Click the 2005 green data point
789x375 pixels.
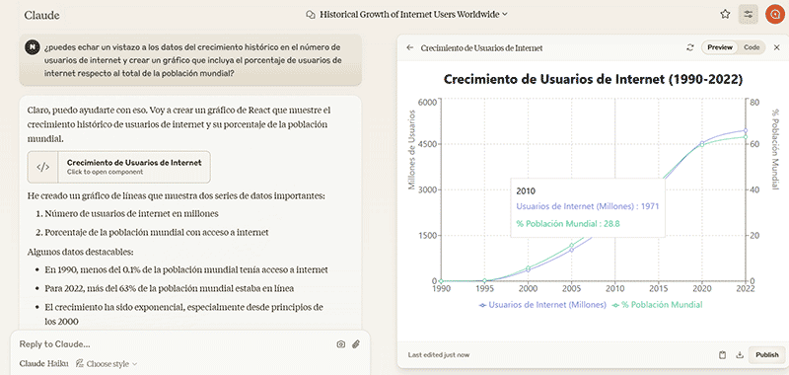click(x=571, y=246)
